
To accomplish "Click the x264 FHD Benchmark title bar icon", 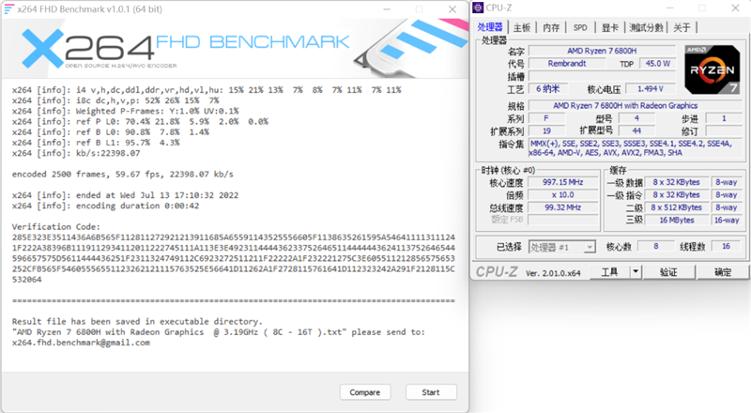I will tap(9, 9).
